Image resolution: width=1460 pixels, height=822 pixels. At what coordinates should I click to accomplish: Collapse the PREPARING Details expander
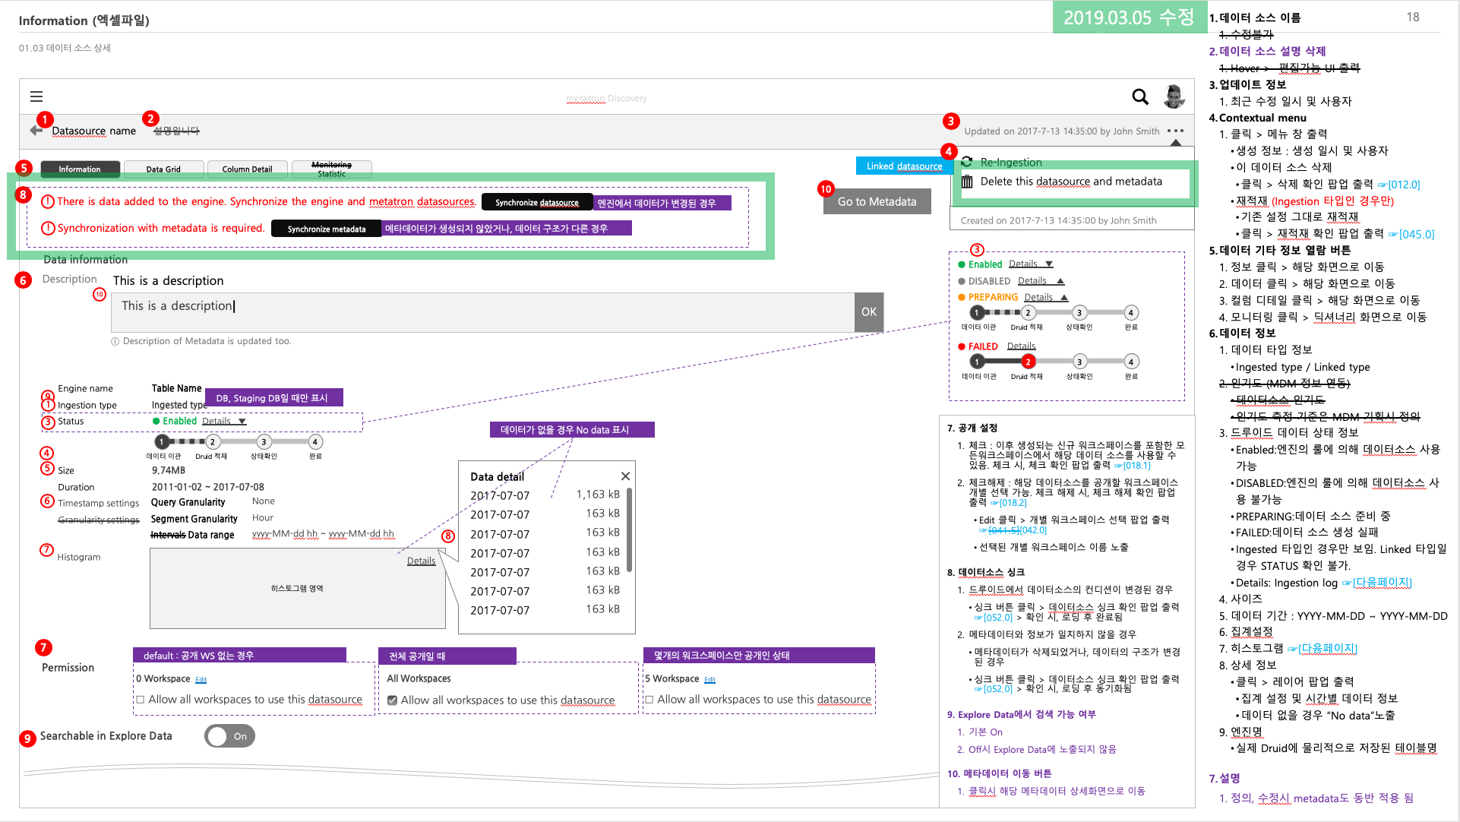coord(1044,297)
